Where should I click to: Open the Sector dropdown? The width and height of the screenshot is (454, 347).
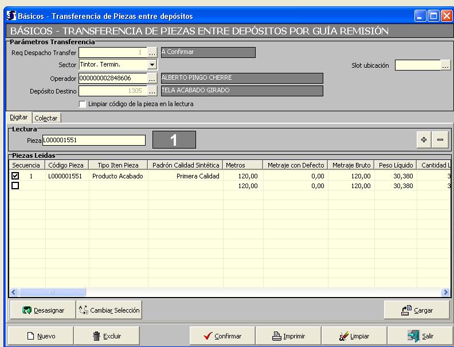pos(152,65)
